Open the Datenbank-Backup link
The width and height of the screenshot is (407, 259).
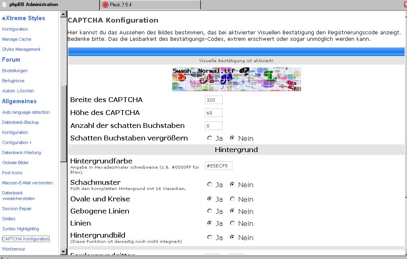(x=20, y=122)
